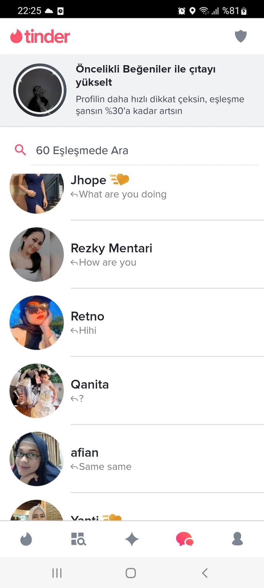The width and height of the screenshot is (264, 588).
Task: Open chat with Rezky Mentari
Action: click(x=132, y=255)
